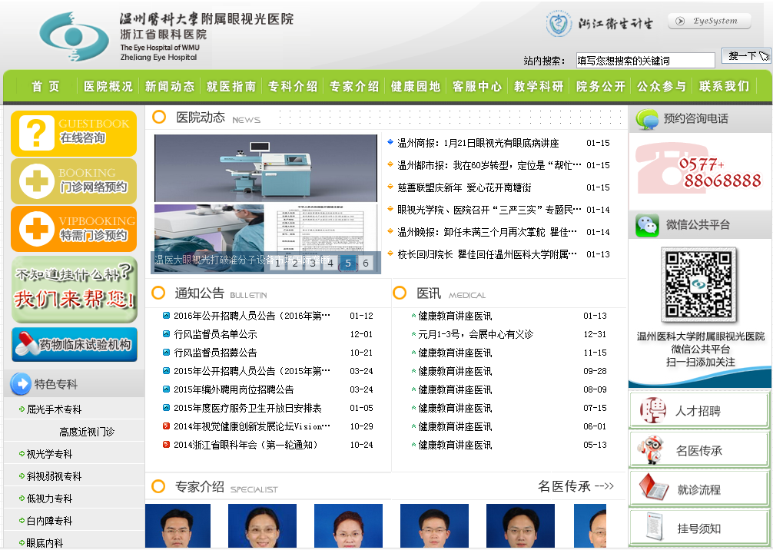Image resolution: width=773 pixels, height=550 pixels.
Task: Open 专科介绍 navigation item
Action: pos(293,87)
